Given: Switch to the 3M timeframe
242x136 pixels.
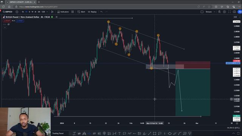Looking at the screenshot, I should pos(39,12).
